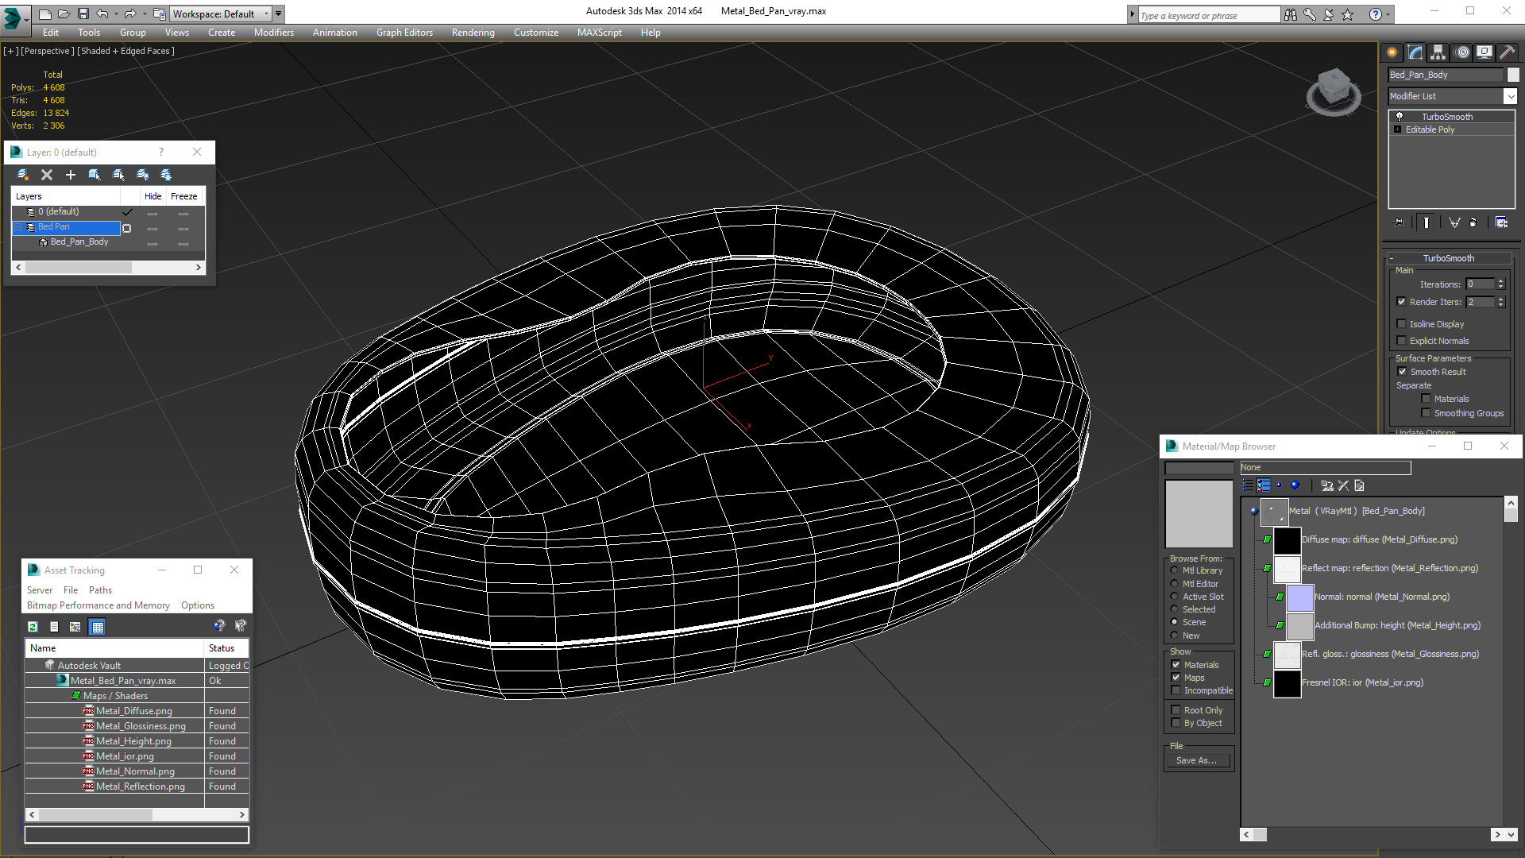Click the Shaded + Edged Faces viewport label
Screen dimensions: 1525x858
[126, 51]
